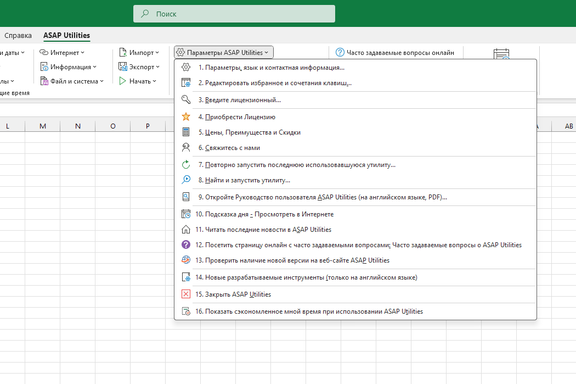Choose 5. Цены, Преимущества и Скидки
576x384 pixels.
(355, 132)
